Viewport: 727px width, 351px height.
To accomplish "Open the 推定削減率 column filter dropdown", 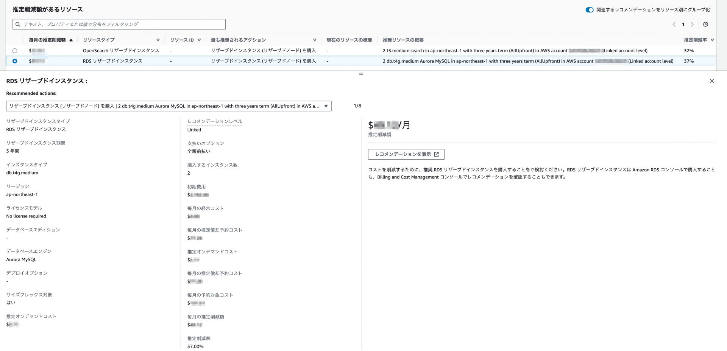I will pyautogui.click(x=712, y=40).
